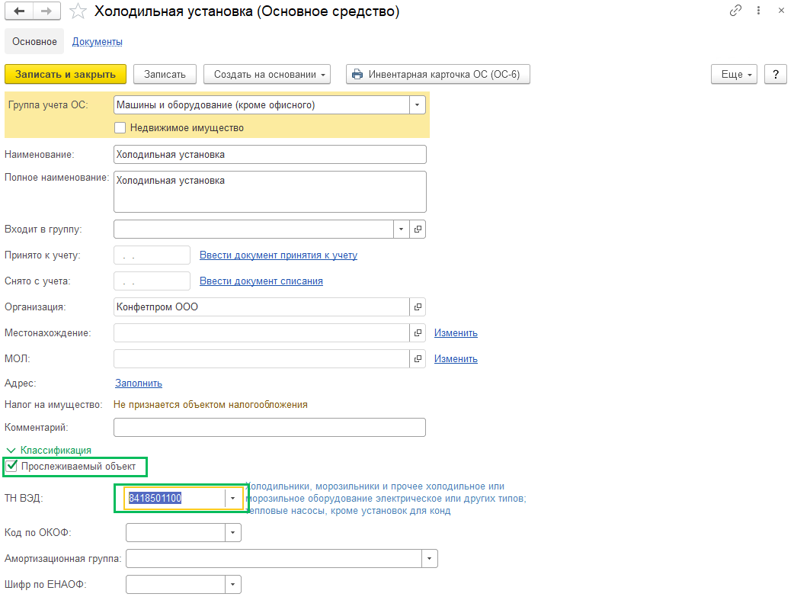This screenshot has height=597, width=794.
Task: Focus the 'Наименование' input field
Action: pos(270,155)
